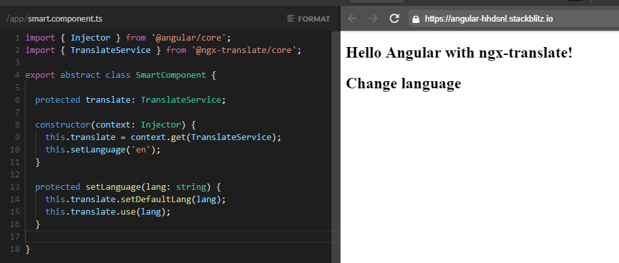619x263 pixels.
Task: Click 'TranslateService' in the line 2 import
Action: click(110, 50)
